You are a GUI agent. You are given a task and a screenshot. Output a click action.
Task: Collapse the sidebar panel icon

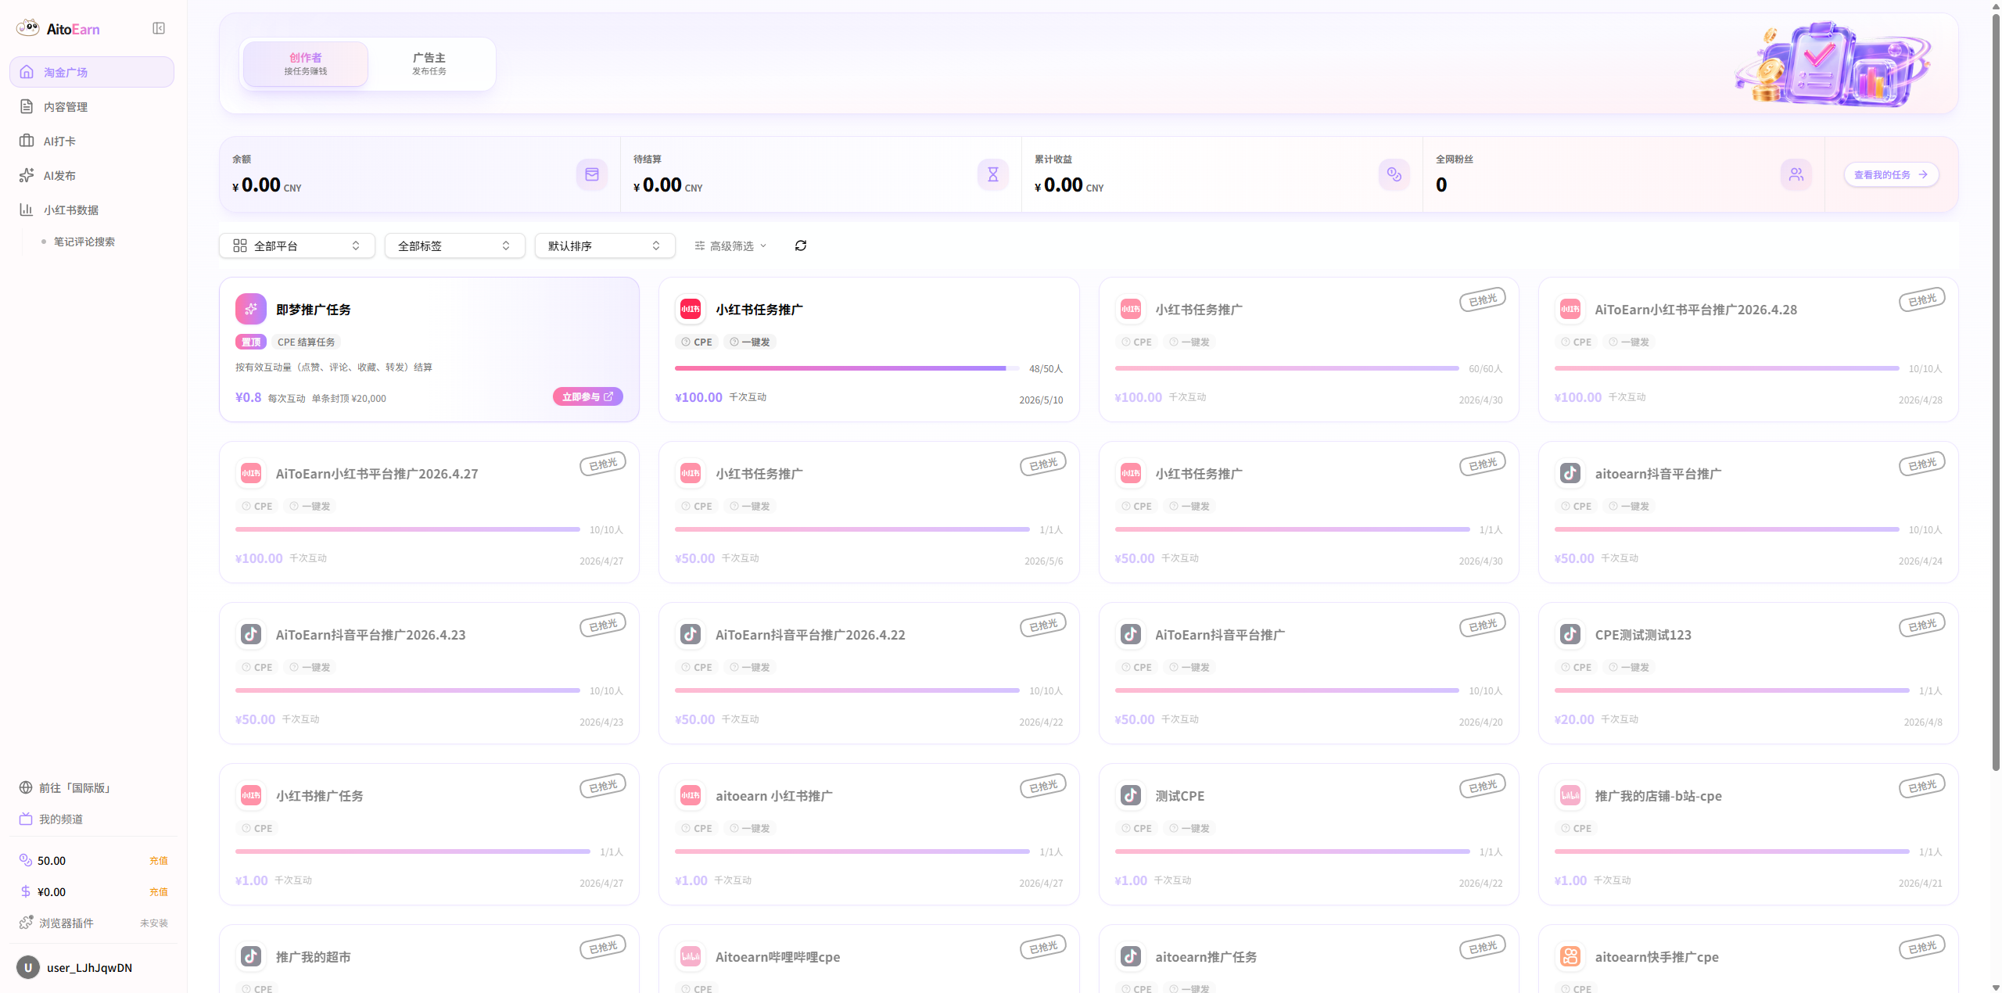(x=159, y=29)
